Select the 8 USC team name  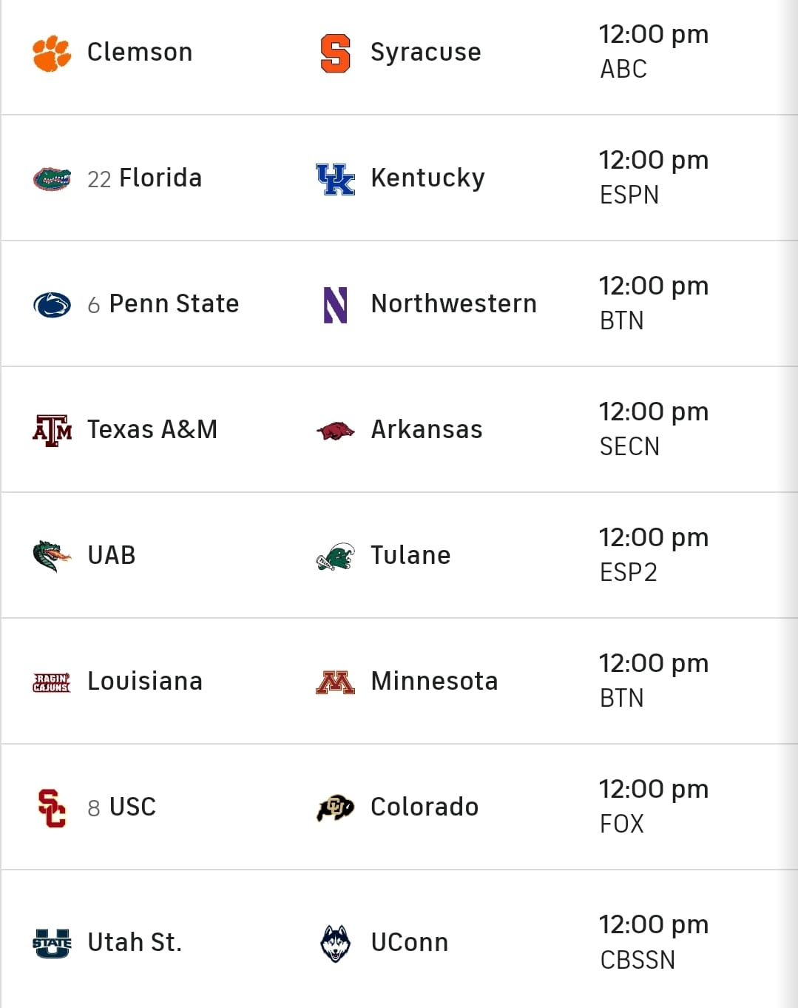click(122, 807)
